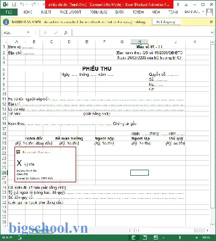Click the PHIẾU THU title cell

pos(97,69)
